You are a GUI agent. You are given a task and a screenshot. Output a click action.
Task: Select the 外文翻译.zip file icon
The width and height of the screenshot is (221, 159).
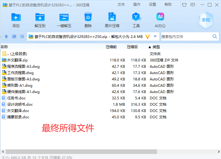[x=4, y=60]
